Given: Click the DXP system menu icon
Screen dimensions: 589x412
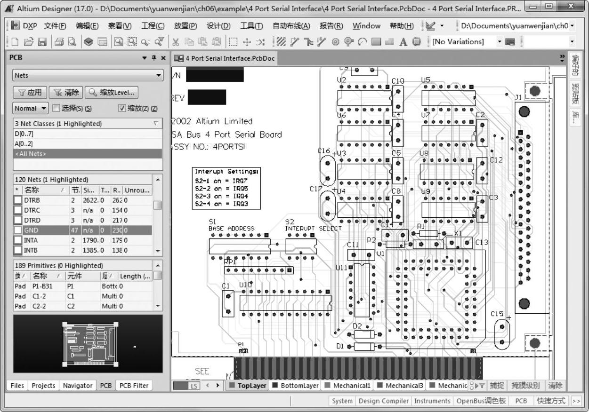Looking at the screenshot, I should 16,25.
